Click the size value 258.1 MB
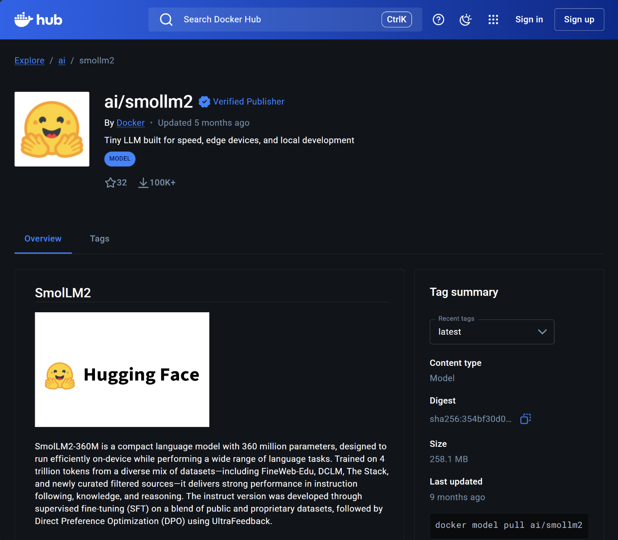Image resolution: width=618 pixels, height=540 pixels. tap(449, 459)
